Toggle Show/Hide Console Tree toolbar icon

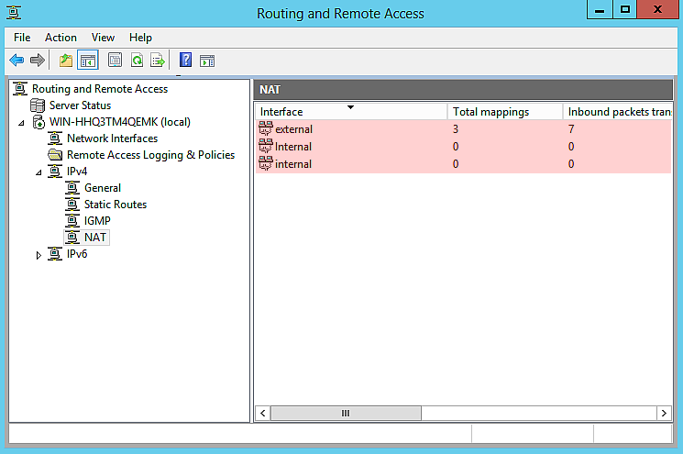click(x=88, y=61)
